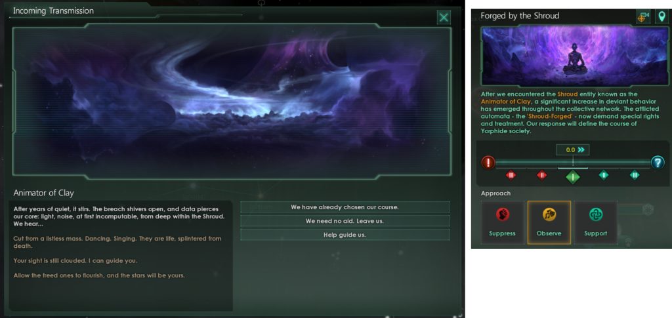This screenshot has width=672, height=318.
Task: Close the Incoming Transmission window
Action: click(x=444, y=18)
